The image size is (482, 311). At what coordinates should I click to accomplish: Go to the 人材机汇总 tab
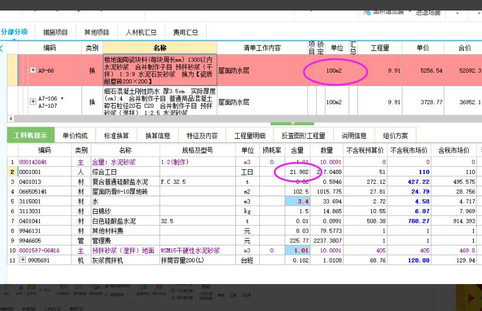[x=141, y=32]
